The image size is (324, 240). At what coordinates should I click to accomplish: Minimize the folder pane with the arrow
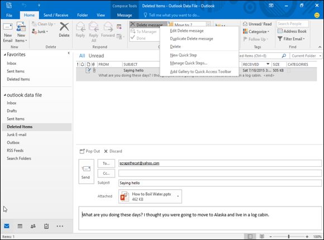point(69,53)
